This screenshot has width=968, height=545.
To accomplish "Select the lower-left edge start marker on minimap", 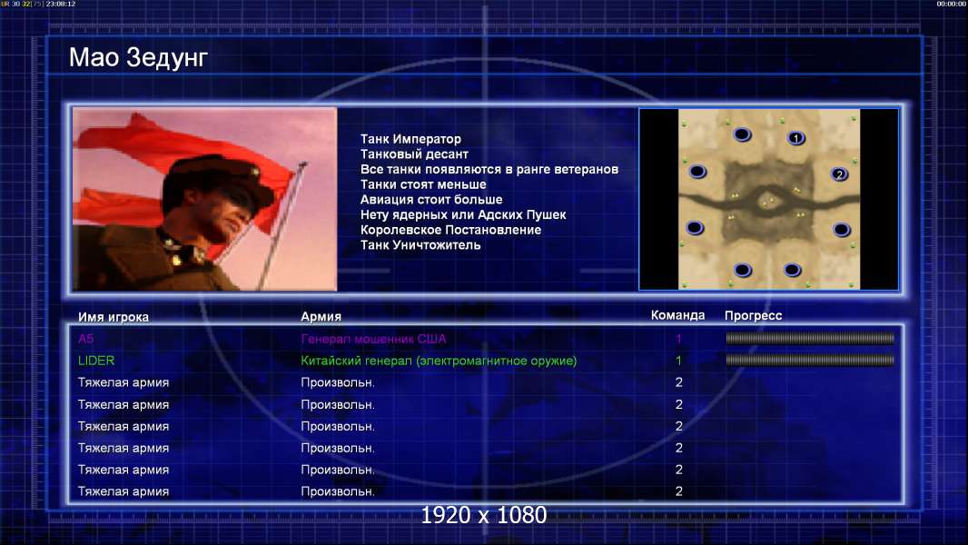I will click(695, 228).
